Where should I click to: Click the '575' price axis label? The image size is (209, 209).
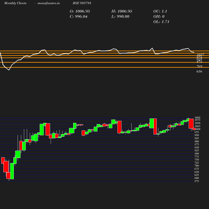click(196, 181)
